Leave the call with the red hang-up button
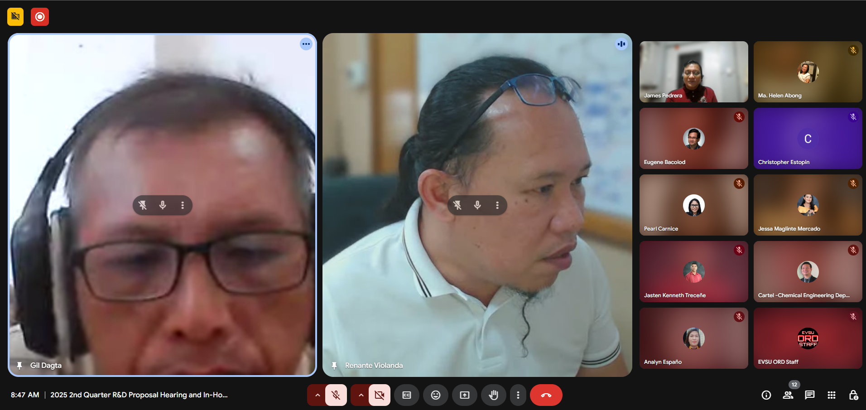 (x=546, y=395)
